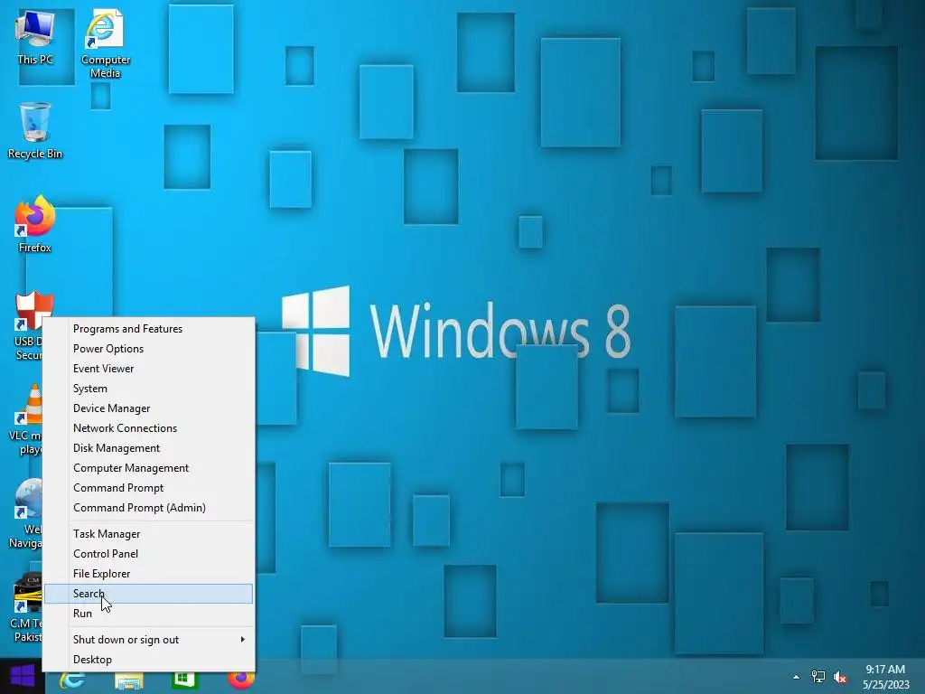Image resolution: width=925 pixels, height=694 pixels.
Task: Select the VLC media player desktop icon
Action: (27, 419)
